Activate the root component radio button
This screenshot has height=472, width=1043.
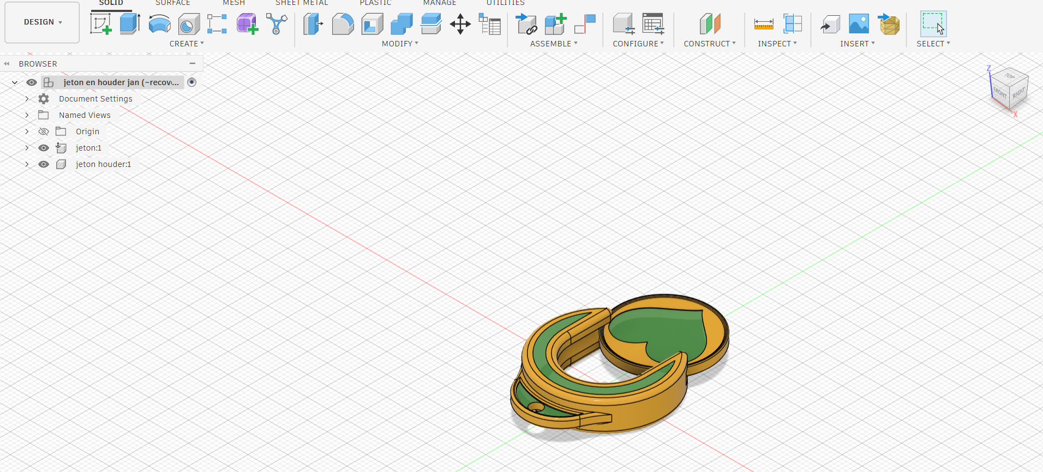192,82
